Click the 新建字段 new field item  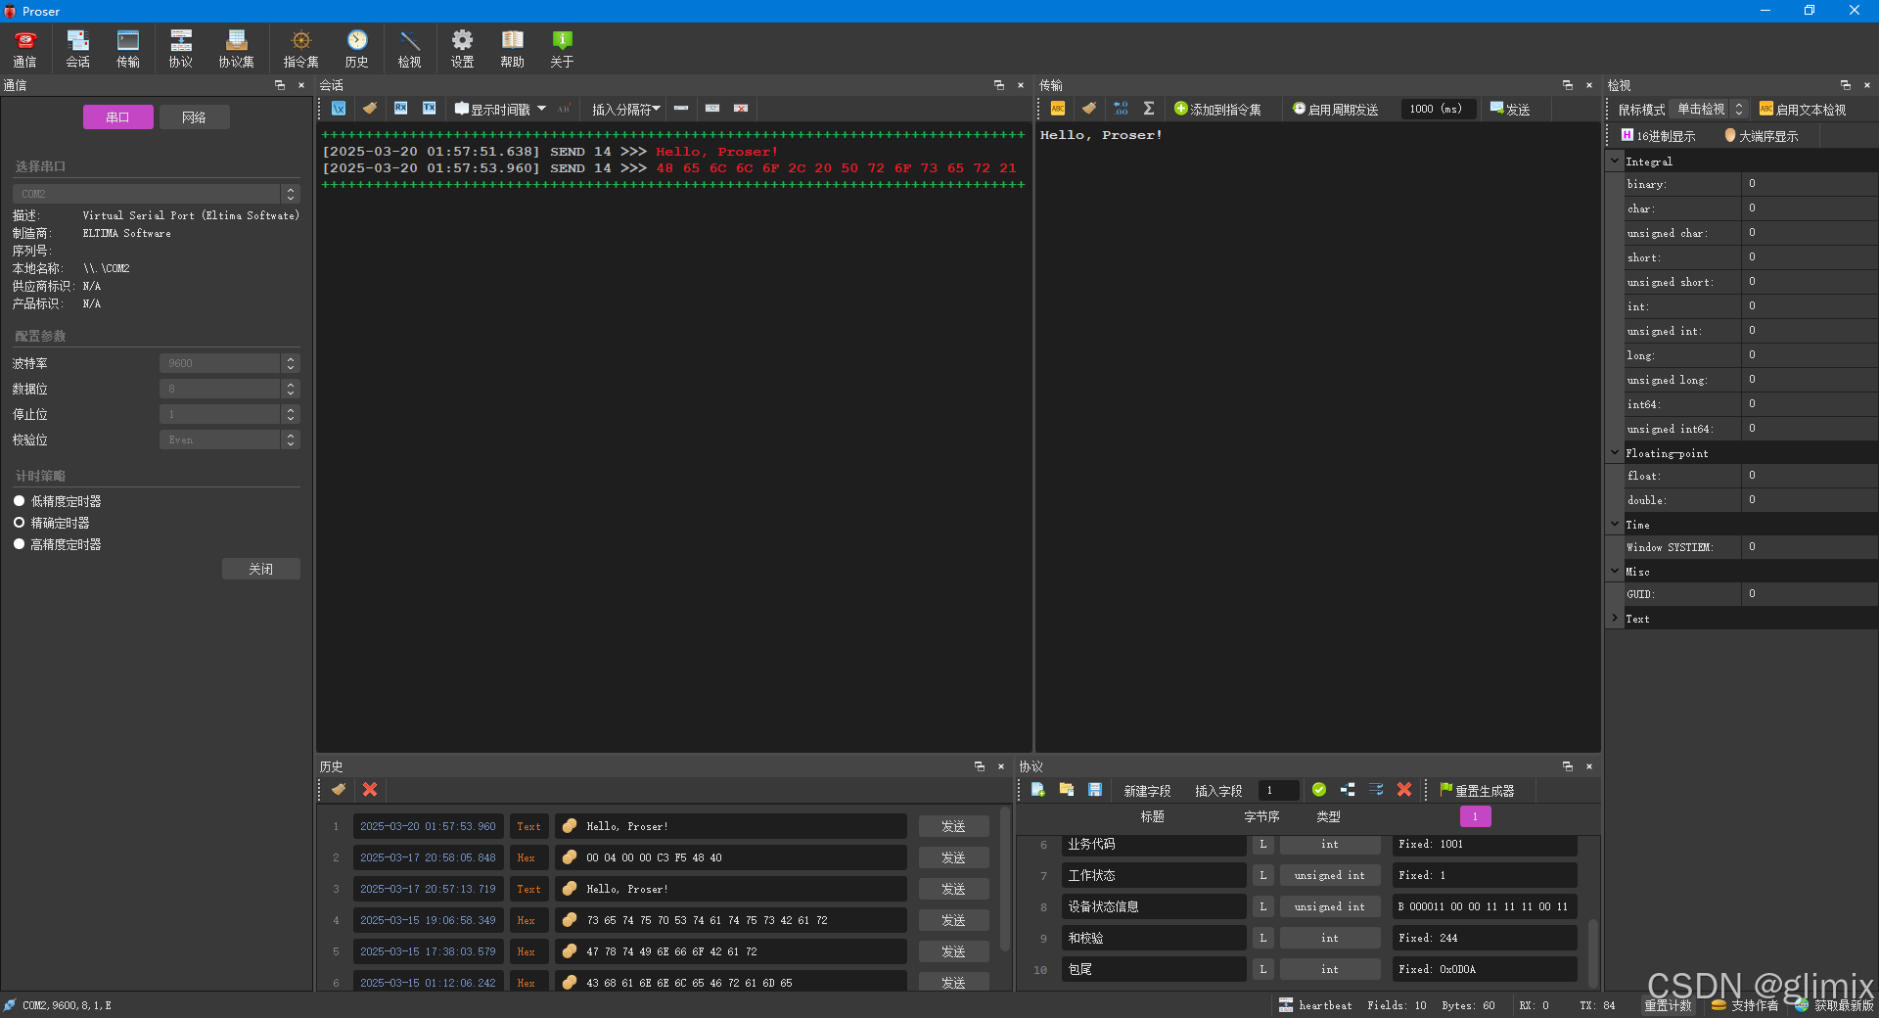[1147, 791]
